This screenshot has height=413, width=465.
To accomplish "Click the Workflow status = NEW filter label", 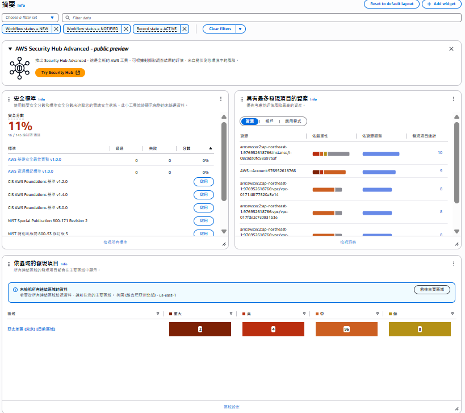I will coord(27,29).
